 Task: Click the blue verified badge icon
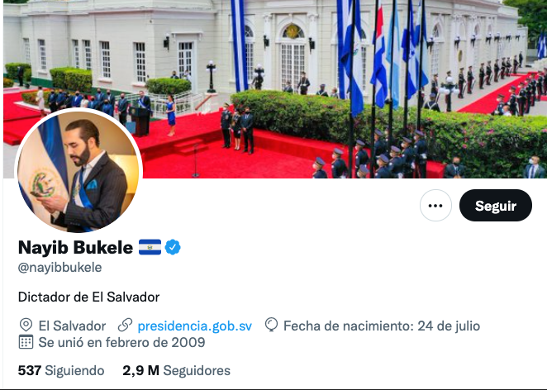click(173, 247)
